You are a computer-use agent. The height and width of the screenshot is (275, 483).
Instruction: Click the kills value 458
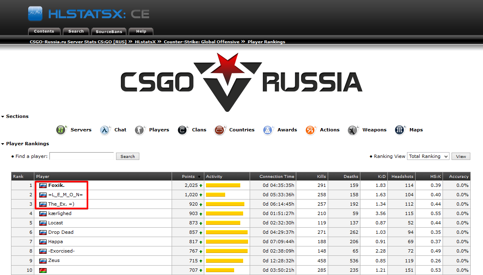[322, 261]
